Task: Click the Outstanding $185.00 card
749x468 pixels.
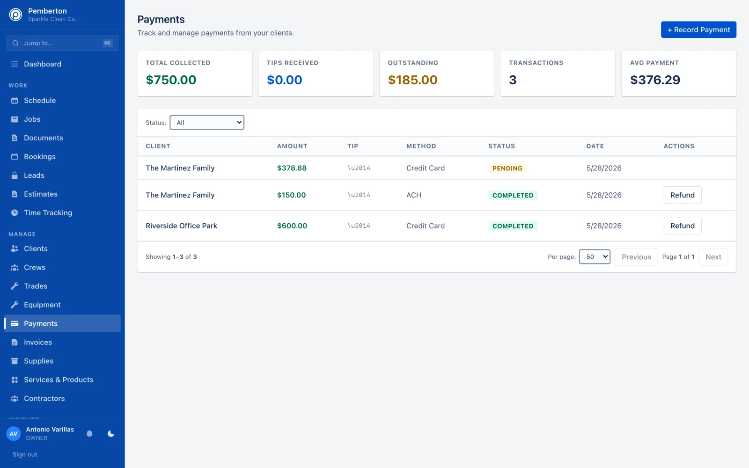Action: (437, 73)
